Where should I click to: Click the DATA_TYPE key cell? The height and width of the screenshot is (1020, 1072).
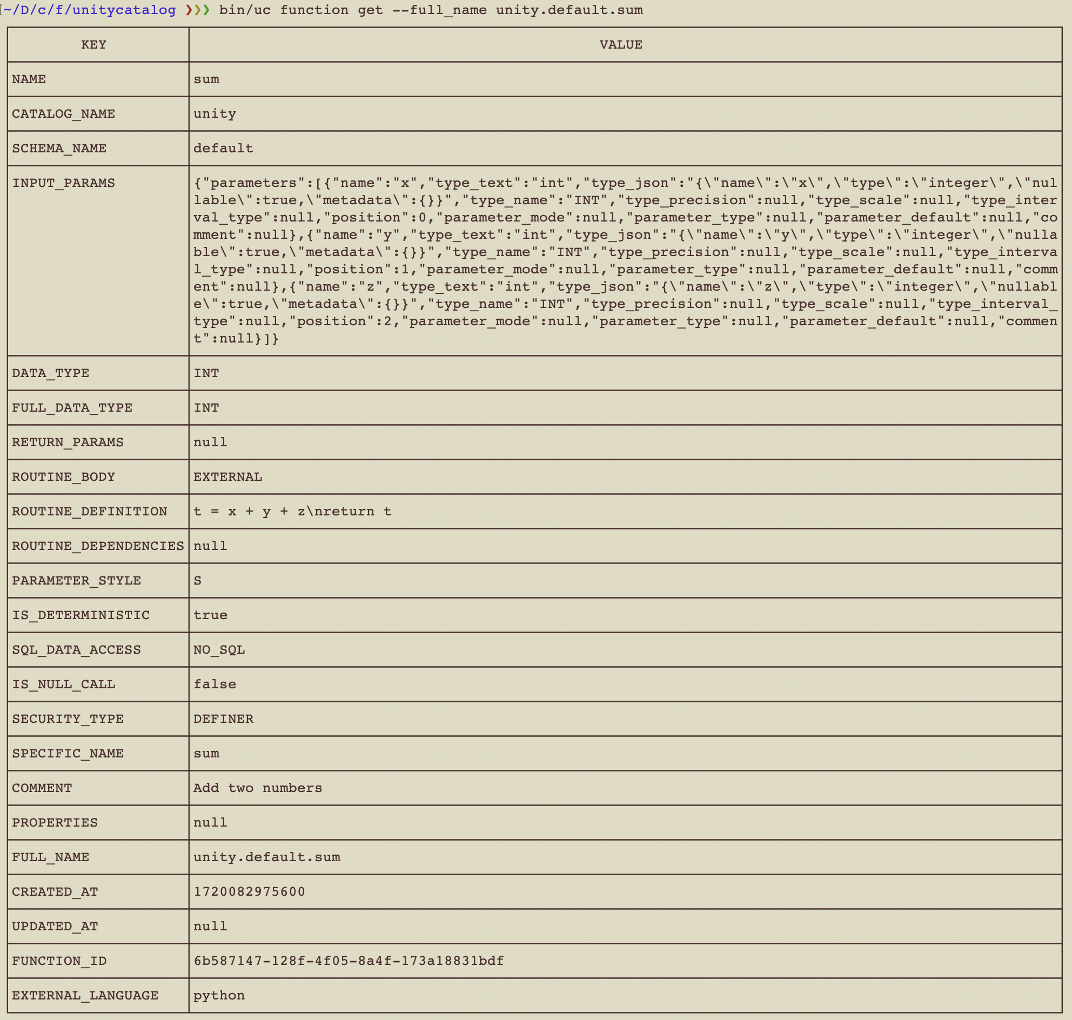pyautogui.click(x=98, y=373)
